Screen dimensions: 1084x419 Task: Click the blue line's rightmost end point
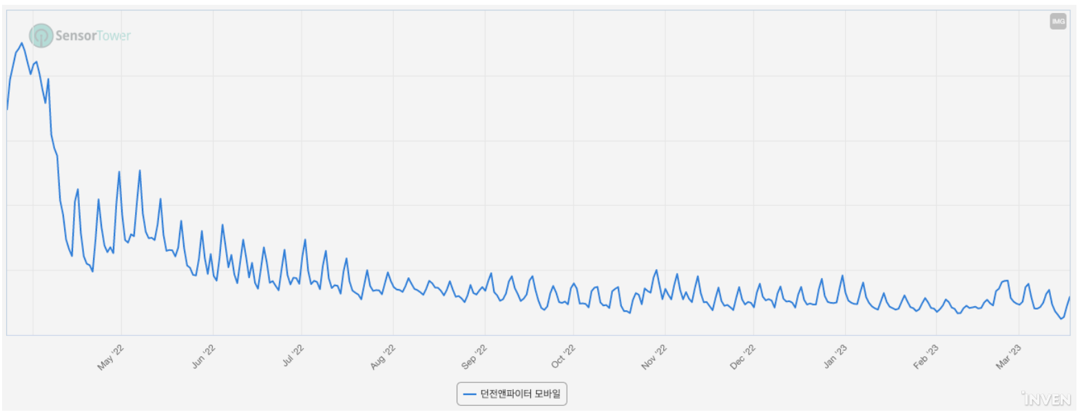pos(1070,297)
